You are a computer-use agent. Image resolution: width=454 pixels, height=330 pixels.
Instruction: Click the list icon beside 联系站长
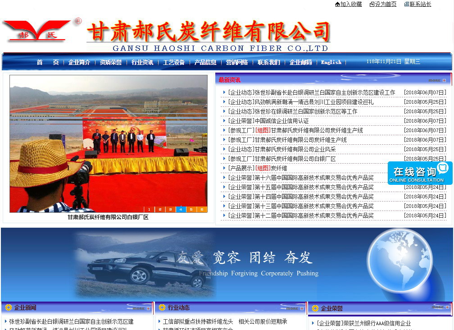[407, 5]
